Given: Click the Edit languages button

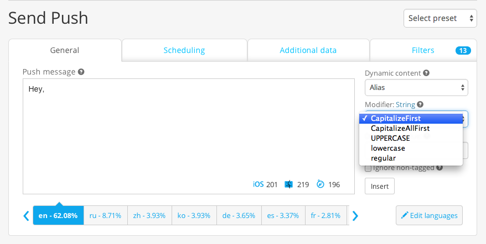Looking at the screenshot, I should (x=430, y=215).
